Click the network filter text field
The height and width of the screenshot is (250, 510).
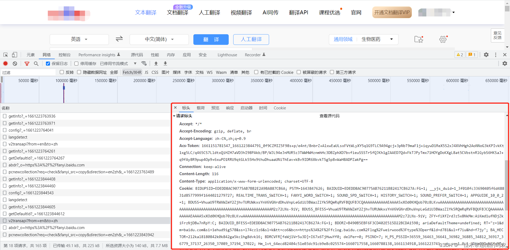click(x=28, y=72)
